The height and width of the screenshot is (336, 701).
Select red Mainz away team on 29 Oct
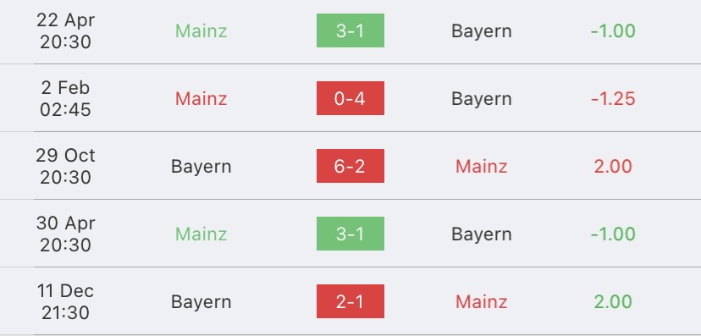point(481,166)
